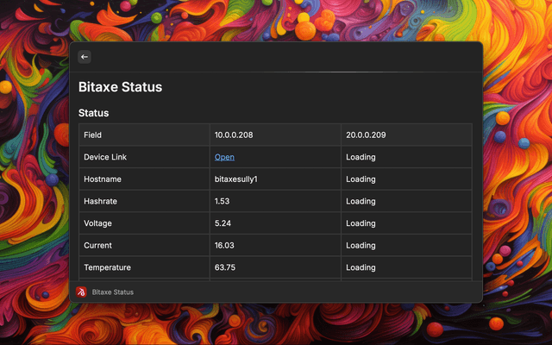Click Loading cell in the Hostname row

[x=361, y=179]
